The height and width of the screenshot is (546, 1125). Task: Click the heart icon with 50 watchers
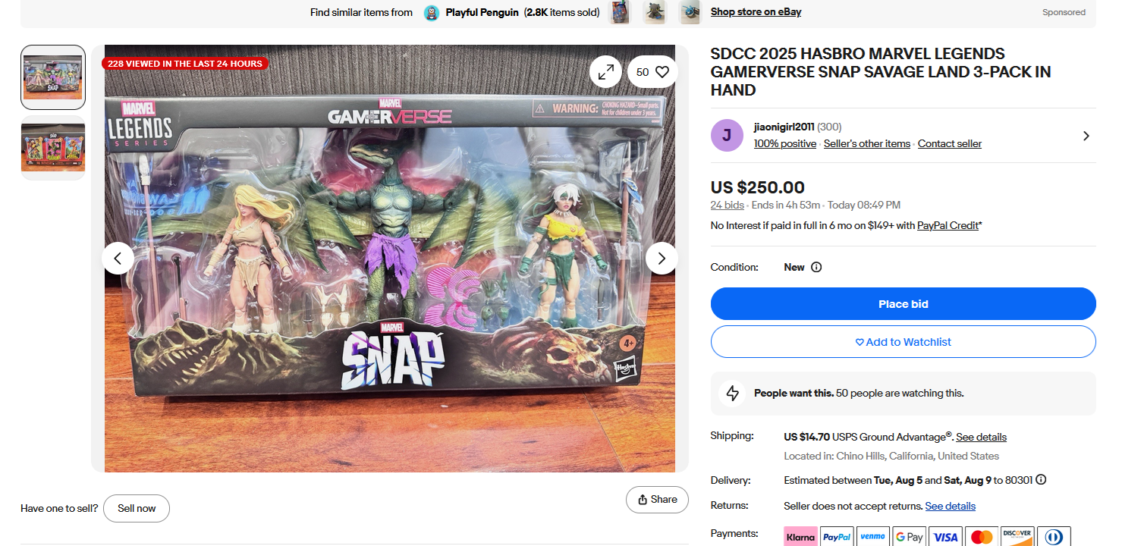(x=652, y=72)
